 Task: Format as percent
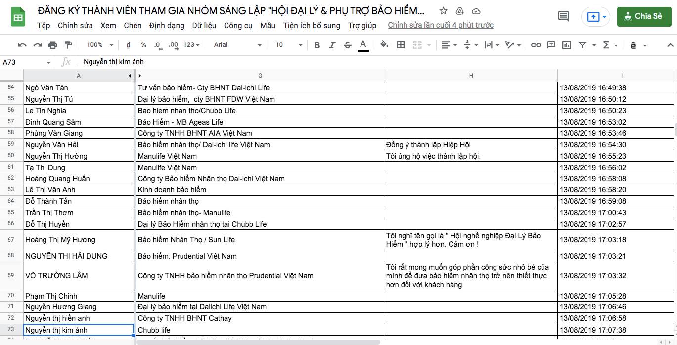(x=143, y=45)
